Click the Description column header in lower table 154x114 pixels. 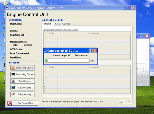click(x=94, y=67)
